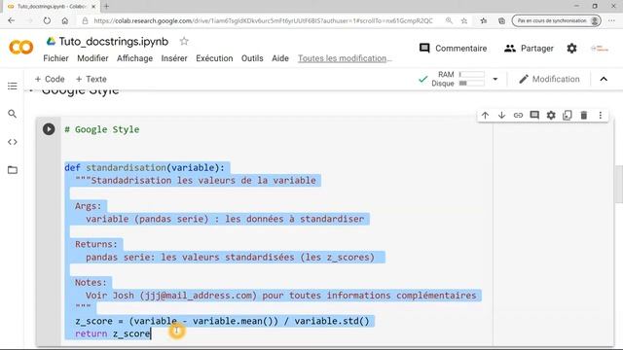Reload the browser page
Screen dimensions: 623x350
pyautogui.click(x=47, y=20)
